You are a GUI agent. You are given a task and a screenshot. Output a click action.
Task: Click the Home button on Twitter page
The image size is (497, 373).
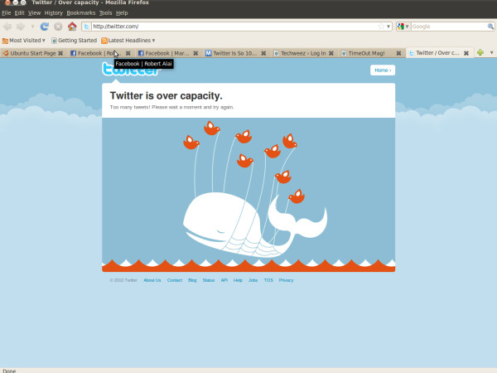pyautogui.click(x=383, y=70)
